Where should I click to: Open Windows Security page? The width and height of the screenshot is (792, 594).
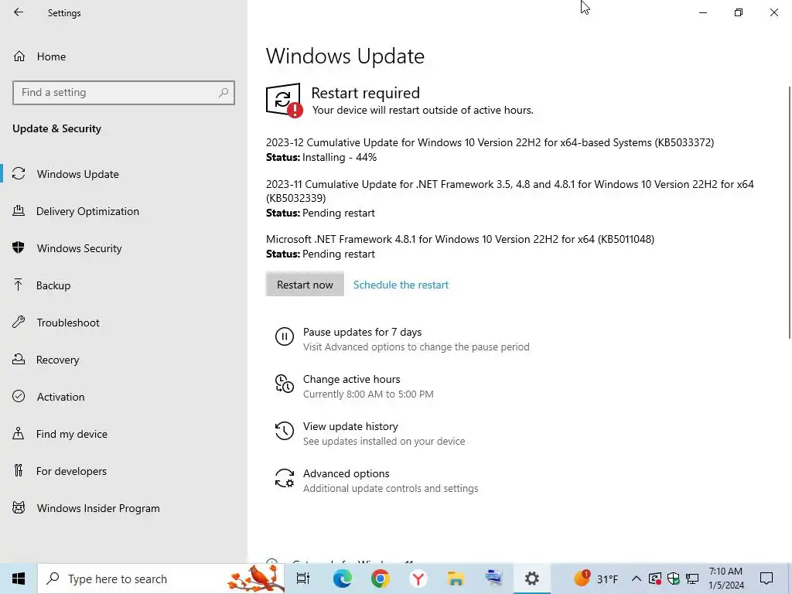pos(124,248)
